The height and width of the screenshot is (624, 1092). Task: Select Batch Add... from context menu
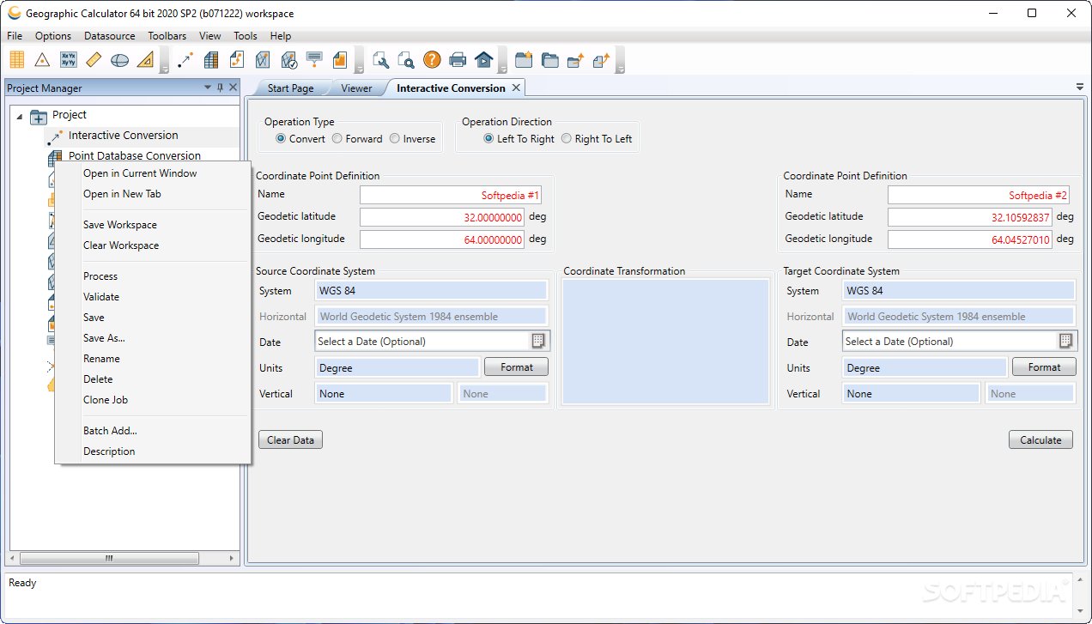pos(110,431)
